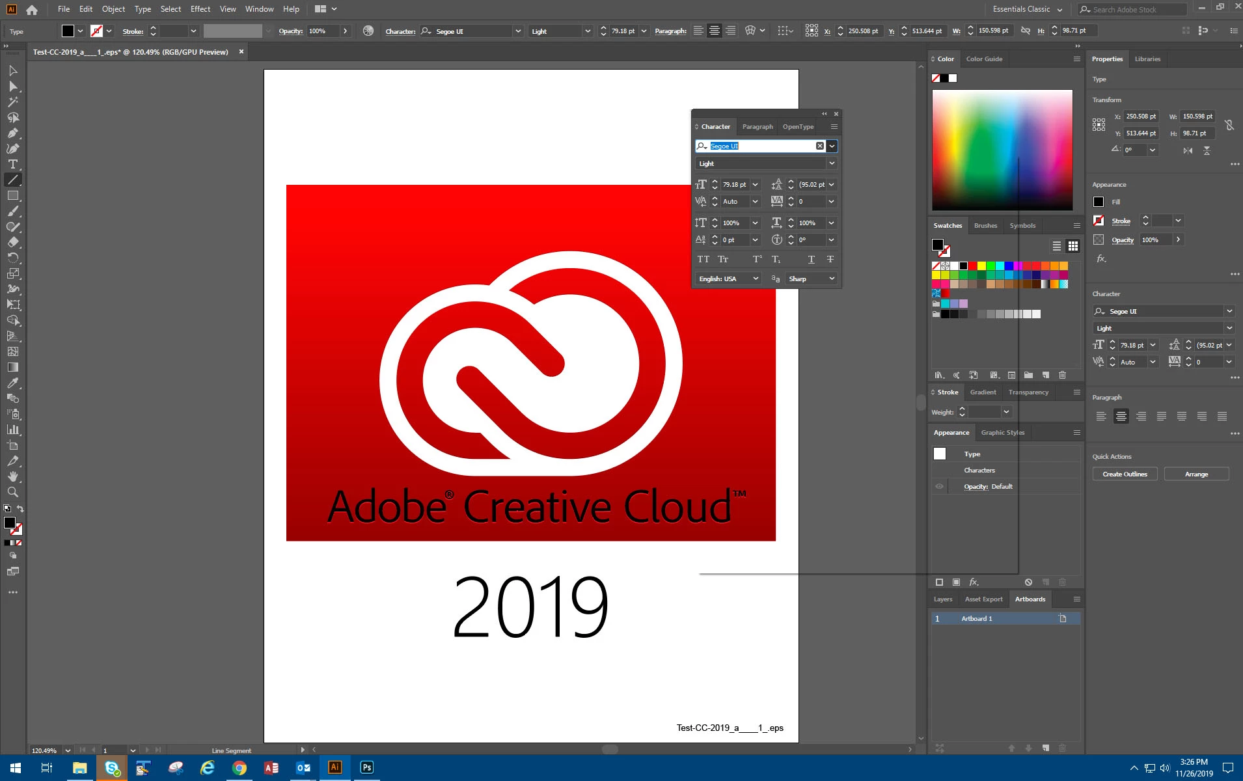The image size is (1243, 781).
Task: Select the Hand tool
Action: tap(13, 476)
